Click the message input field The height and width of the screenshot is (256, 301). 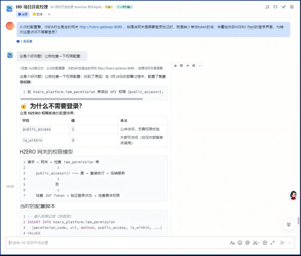coord(118,243)
